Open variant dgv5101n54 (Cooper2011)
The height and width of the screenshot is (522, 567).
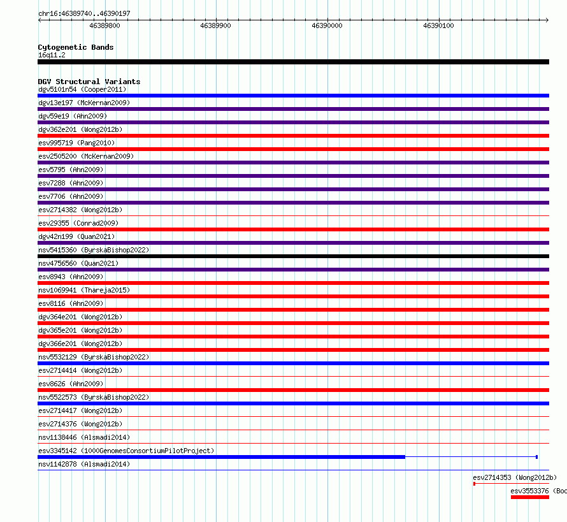[82, 89]
